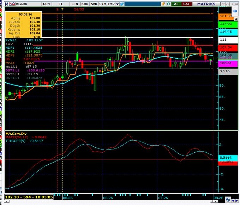The width and height of the screenshot is (240, 205).
Task: Select the cyan 114.46 price label
Action: [x=228, y=32]
